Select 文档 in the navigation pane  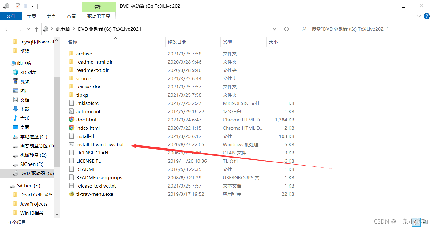(25, 100)
